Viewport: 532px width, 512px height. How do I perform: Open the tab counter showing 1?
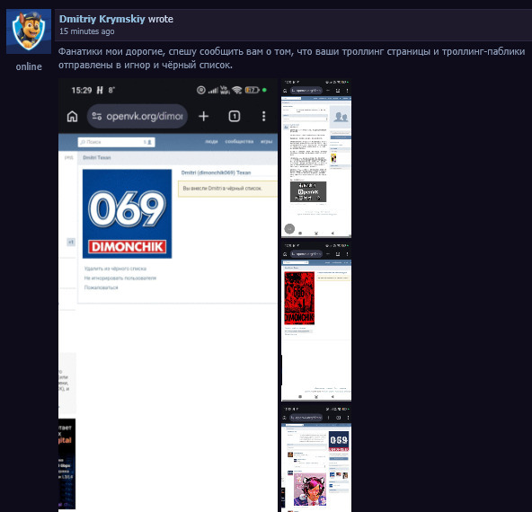(235, 116)
